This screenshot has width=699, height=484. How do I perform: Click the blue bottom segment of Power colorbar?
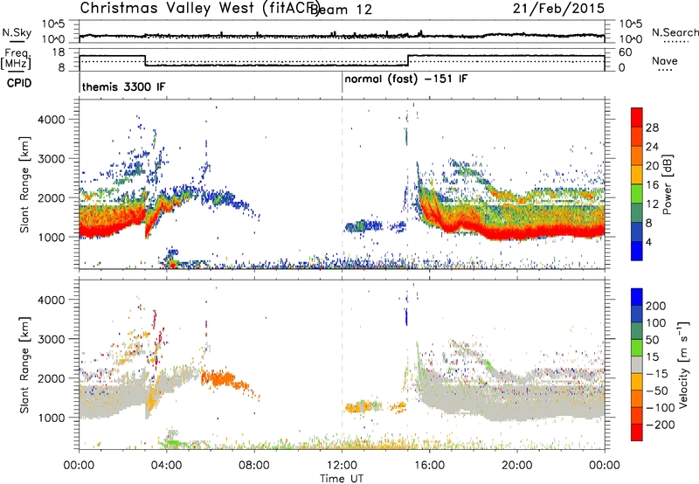pos(637,251)
